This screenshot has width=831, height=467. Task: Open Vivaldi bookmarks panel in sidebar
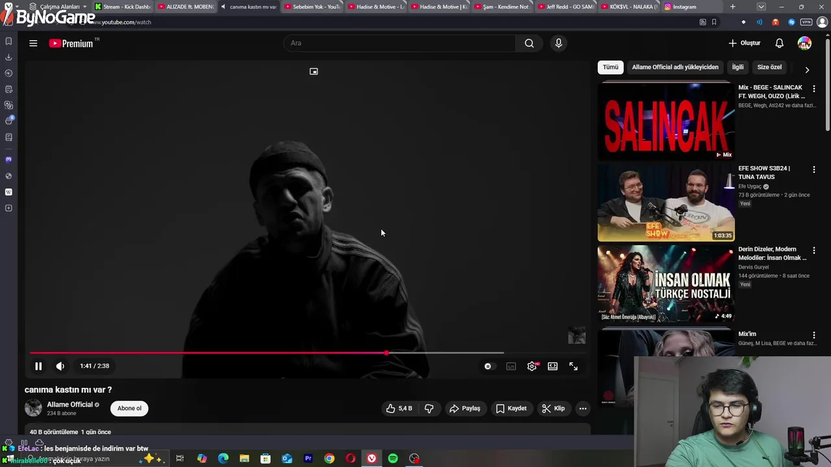click(x=8, y=41)
